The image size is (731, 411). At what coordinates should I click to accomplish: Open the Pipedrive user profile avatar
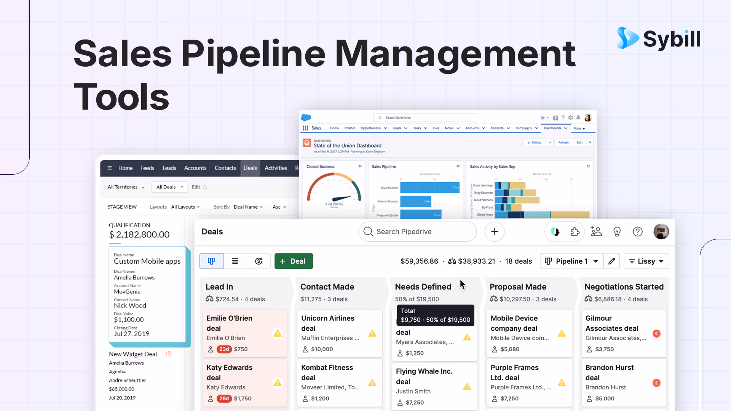point(661,232)
